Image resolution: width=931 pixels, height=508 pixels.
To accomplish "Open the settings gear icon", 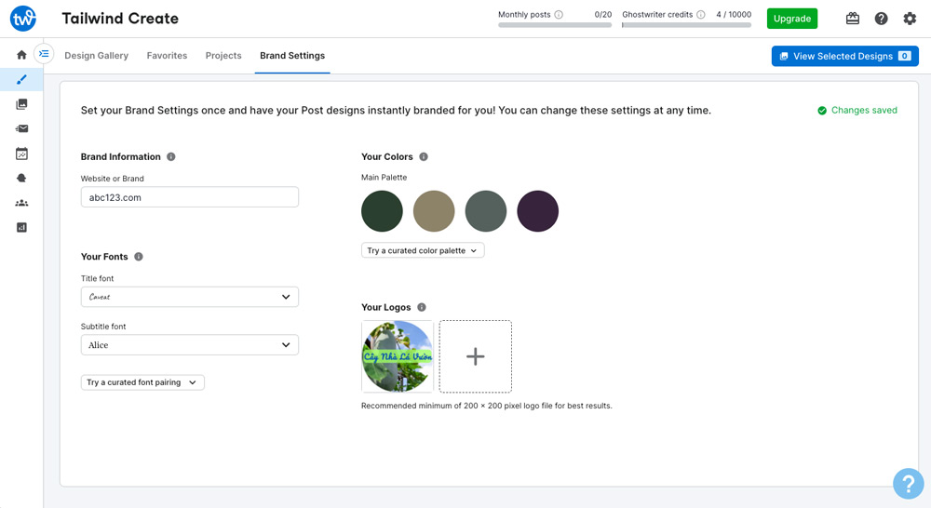I will pos(910,19).
